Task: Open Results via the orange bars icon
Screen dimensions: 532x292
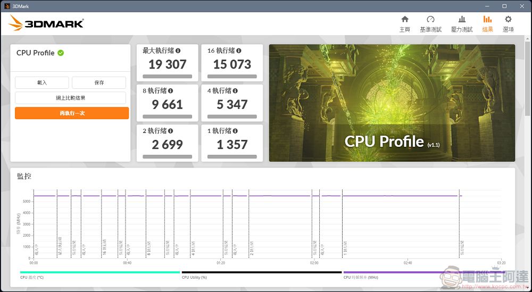Action: click(487, 19)
